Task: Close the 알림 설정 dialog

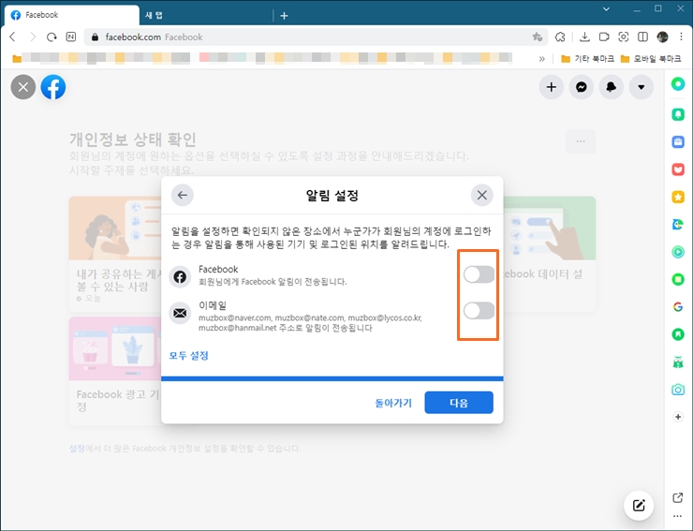Action: pyautogui.click(x=481, y=195)
